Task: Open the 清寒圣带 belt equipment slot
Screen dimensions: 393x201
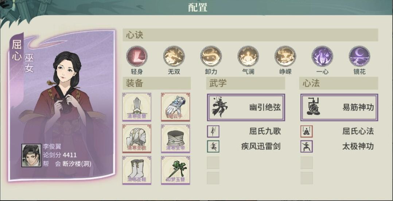Action: coord(175,138)
